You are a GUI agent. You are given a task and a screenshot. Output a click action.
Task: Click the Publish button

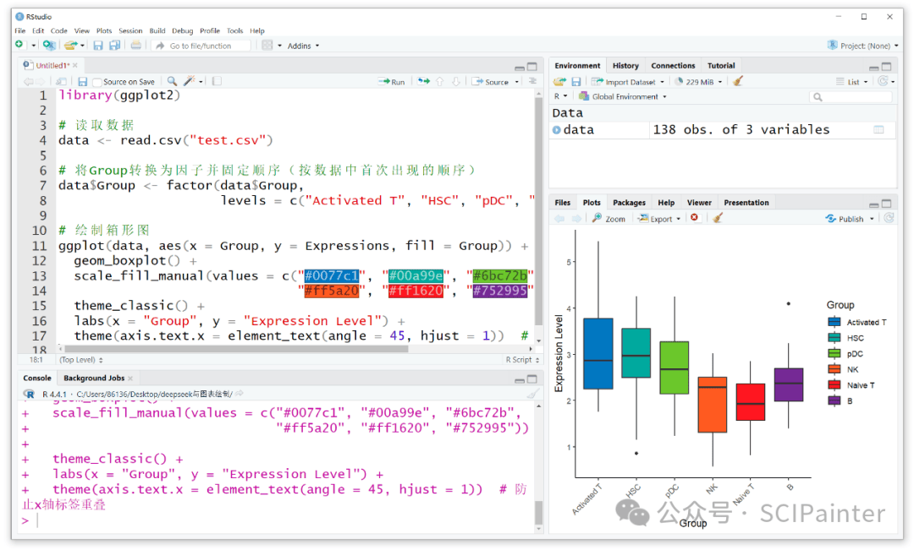point(845,219)
